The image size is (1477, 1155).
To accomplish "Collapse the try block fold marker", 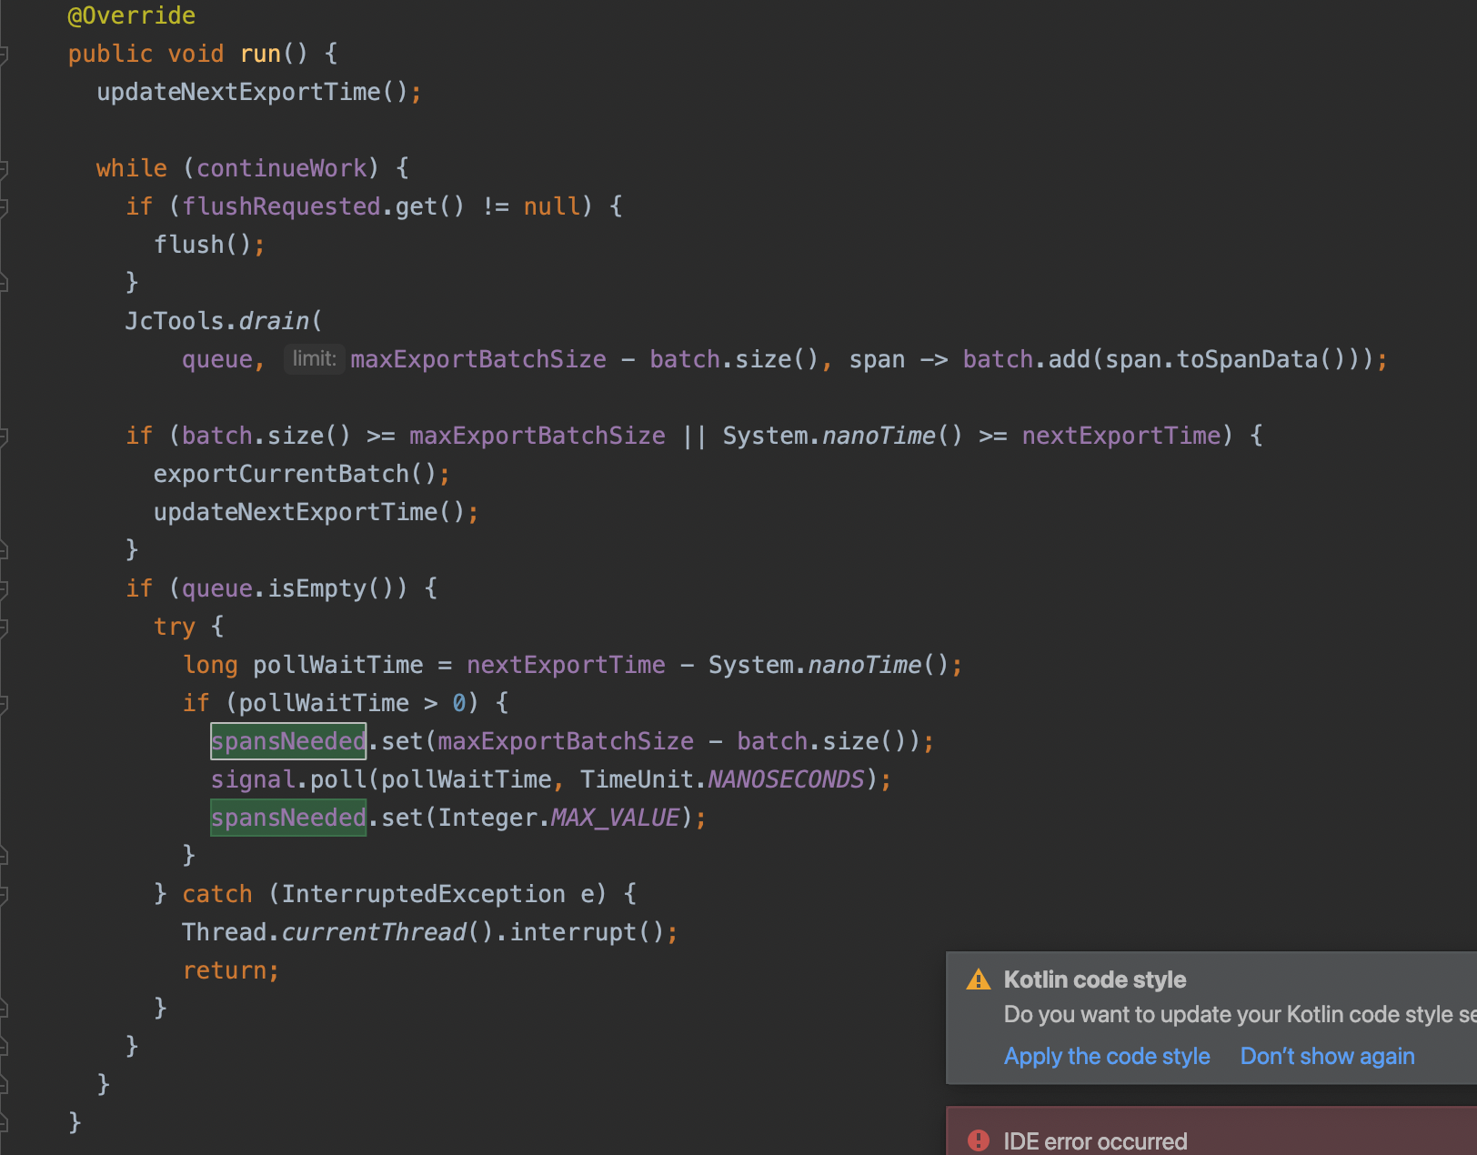I will point(4,628).
